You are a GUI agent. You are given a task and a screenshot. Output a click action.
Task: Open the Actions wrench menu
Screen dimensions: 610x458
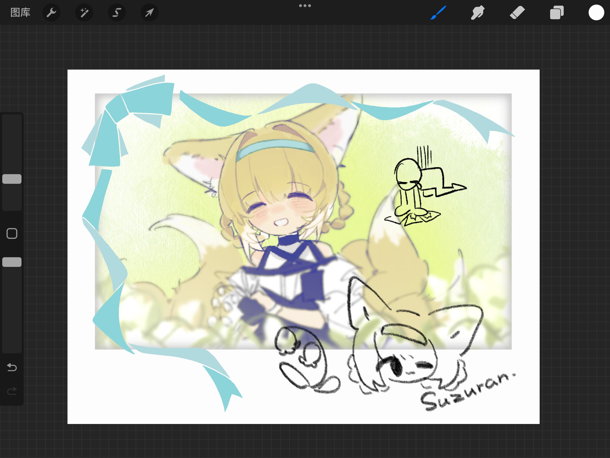tap(51, 12)
